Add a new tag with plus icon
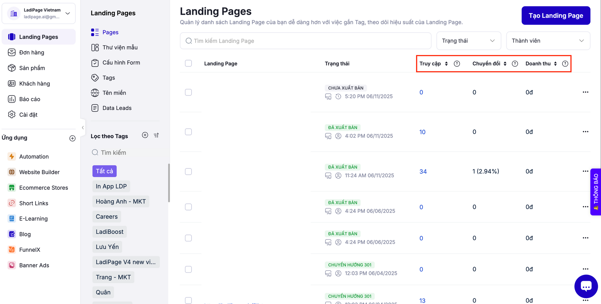Viewport: 601px width, 304px height. click(145, 135)
